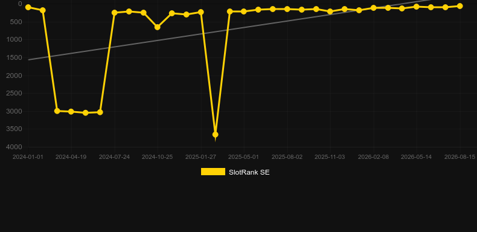Click the 1000 value on the rank axis
The image size is (477, 232).
point(14,40)
